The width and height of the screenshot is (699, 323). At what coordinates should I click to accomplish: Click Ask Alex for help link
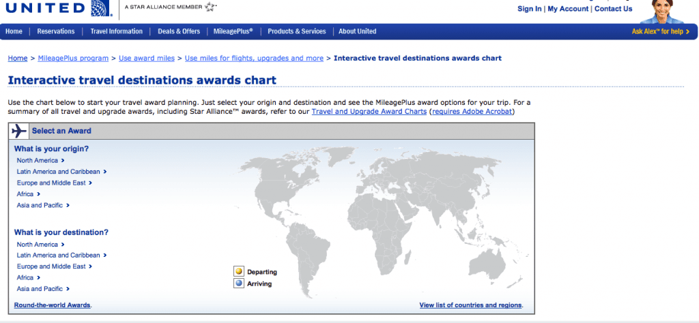click(661, 31)
